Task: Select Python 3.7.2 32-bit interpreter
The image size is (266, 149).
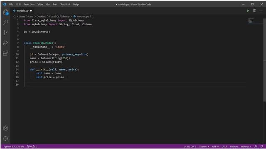Action: click(x=14, y=146)
